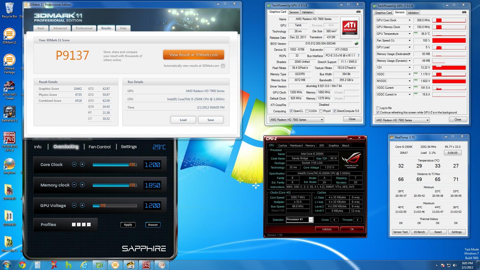This screenshot has width=480, height=270.
Task: Launch Battlefield 3 from desktop
Action: coord(9,114)
